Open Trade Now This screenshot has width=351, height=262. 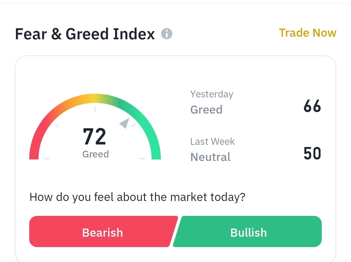click(307, 33)
